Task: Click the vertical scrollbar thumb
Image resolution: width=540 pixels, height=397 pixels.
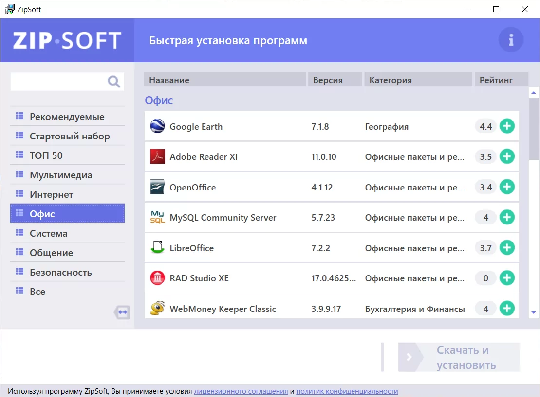Action: tap(534, 129)
